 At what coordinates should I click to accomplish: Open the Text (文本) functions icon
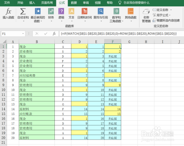71,11
